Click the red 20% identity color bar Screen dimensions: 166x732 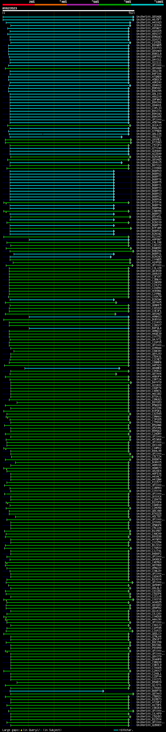(18, 5)
